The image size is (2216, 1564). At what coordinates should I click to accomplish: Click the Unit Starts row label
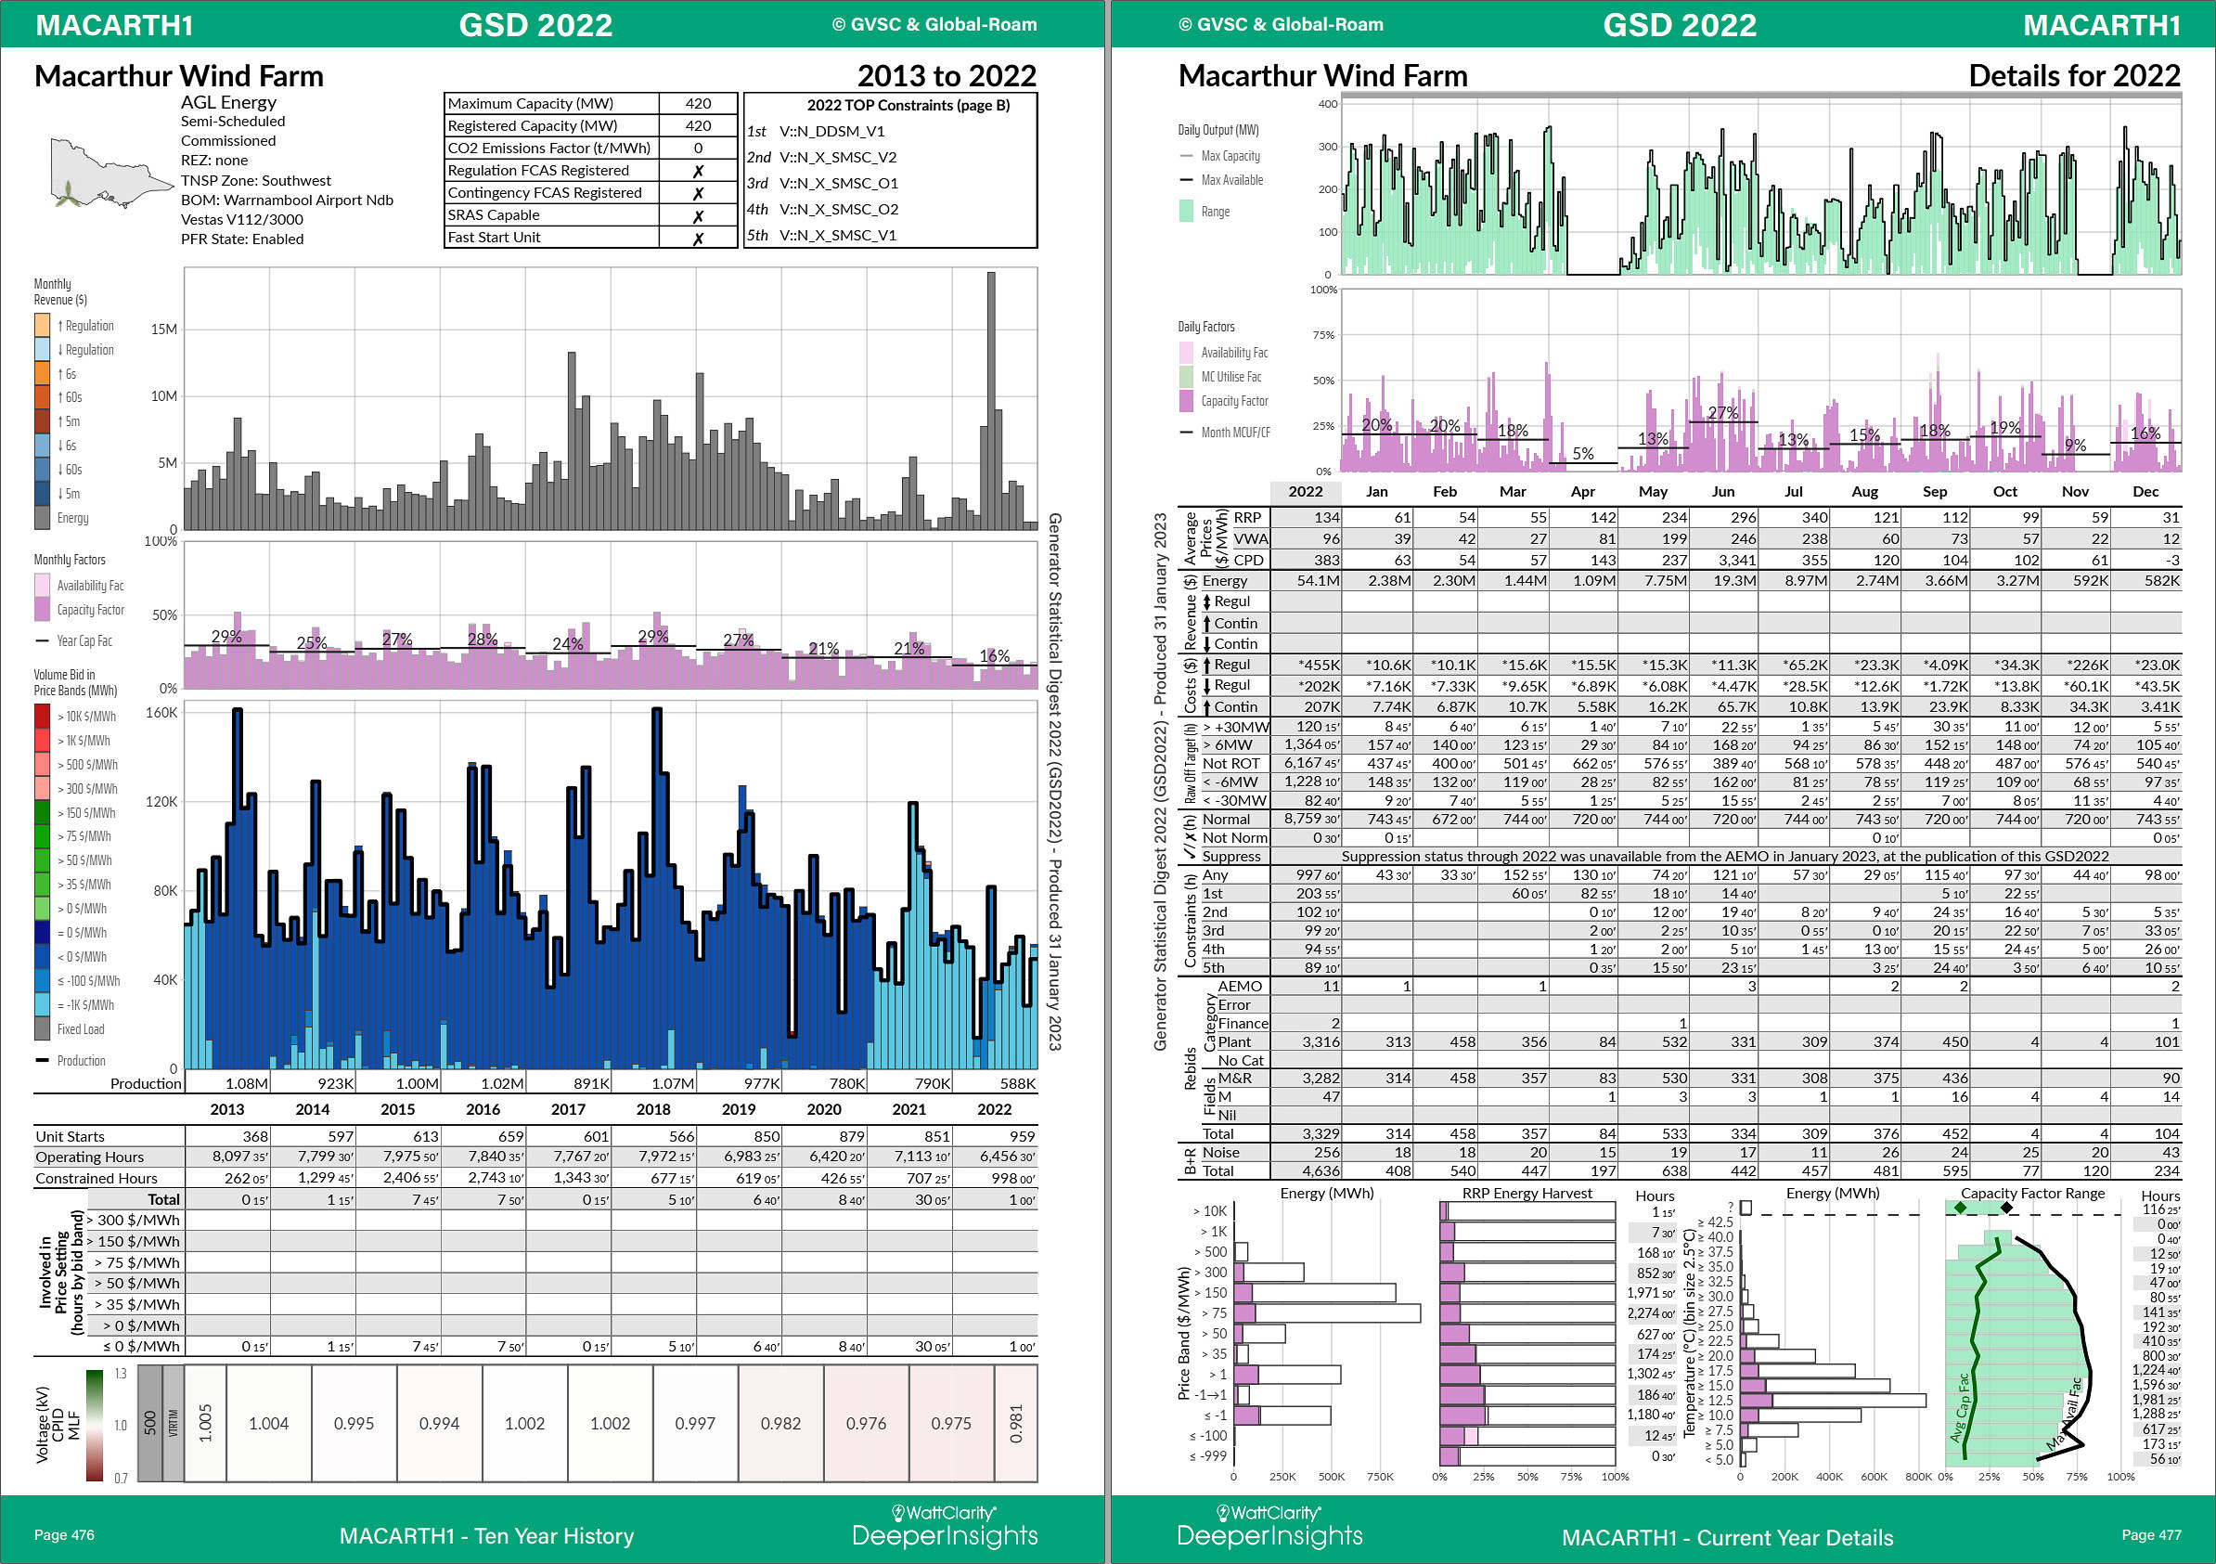point(70,1136)
